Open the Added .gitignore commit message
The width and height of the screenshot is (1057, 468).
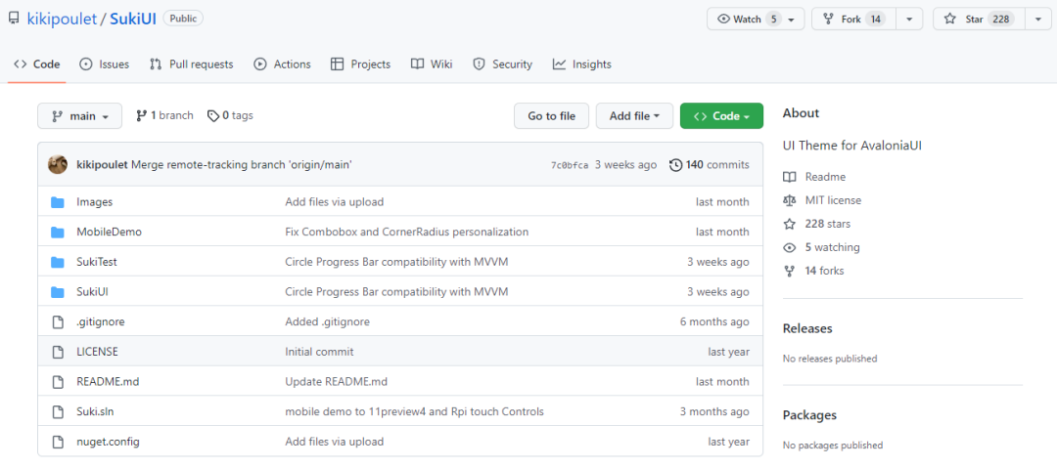(x=328, y=321)
